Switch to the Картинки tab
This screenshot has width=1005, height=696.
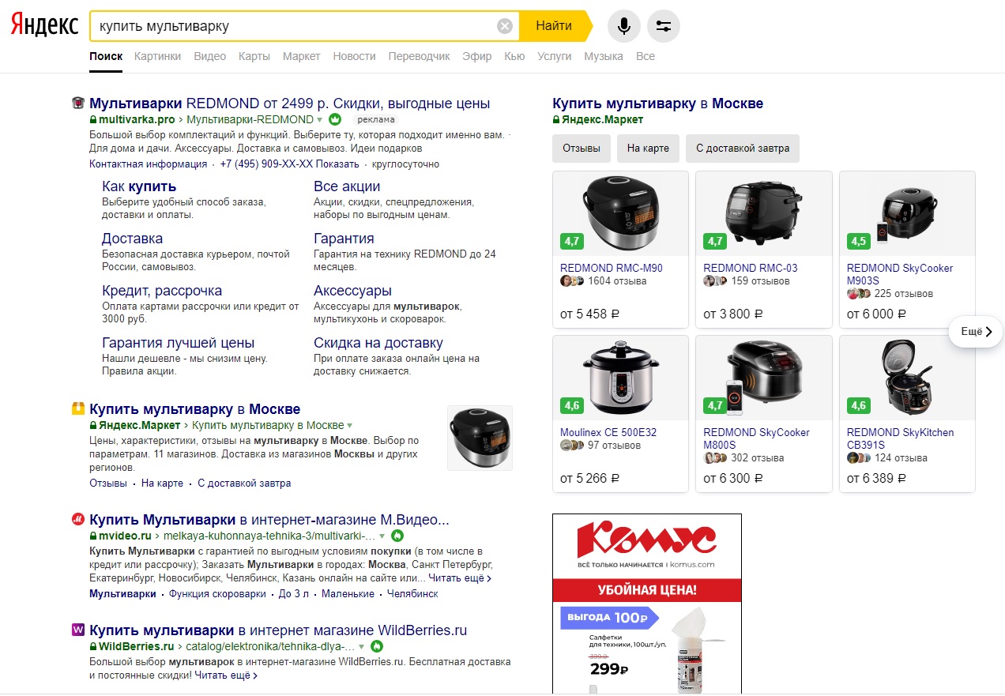(x=157, y=56)
